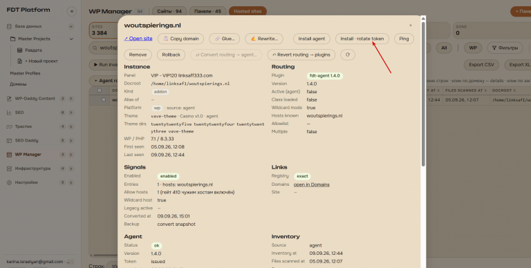Open the SEO chart icon
This screenshot has height=268, width=531.
(x=9, y=113)
